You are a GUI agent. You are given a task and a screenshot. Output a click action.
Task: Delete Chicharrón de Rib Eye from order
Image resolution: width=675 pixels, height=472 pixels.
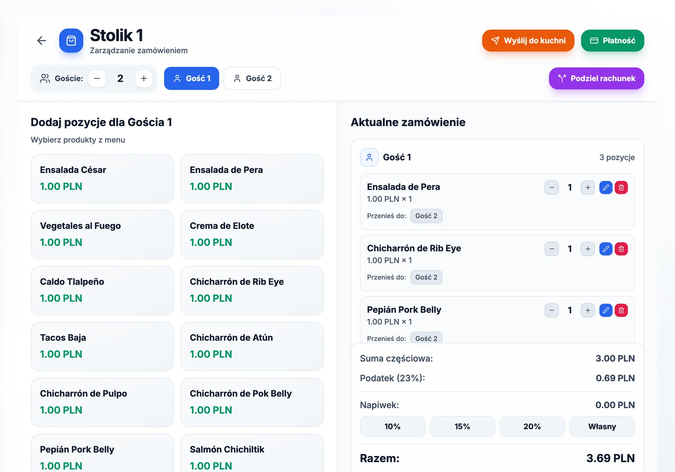(621, 249)
